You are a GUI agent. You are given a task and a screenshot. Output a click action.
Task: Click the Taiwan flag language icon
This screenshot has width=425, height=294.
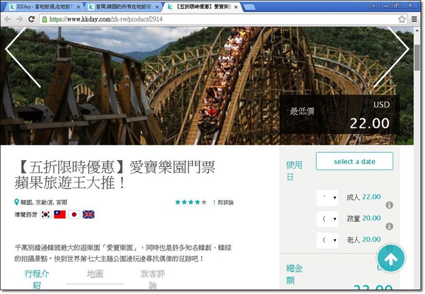click(59, 215)
